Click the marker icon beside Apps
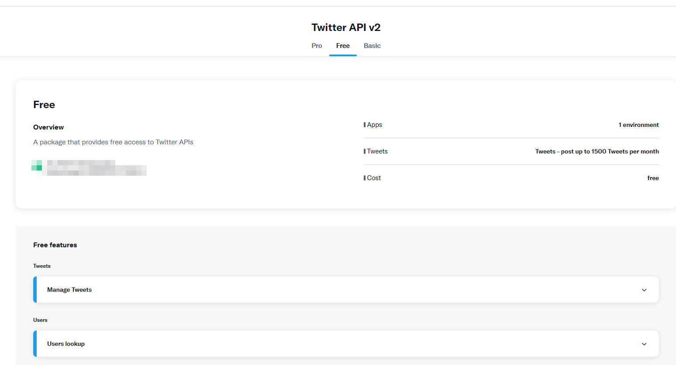 tap(365, 125)
